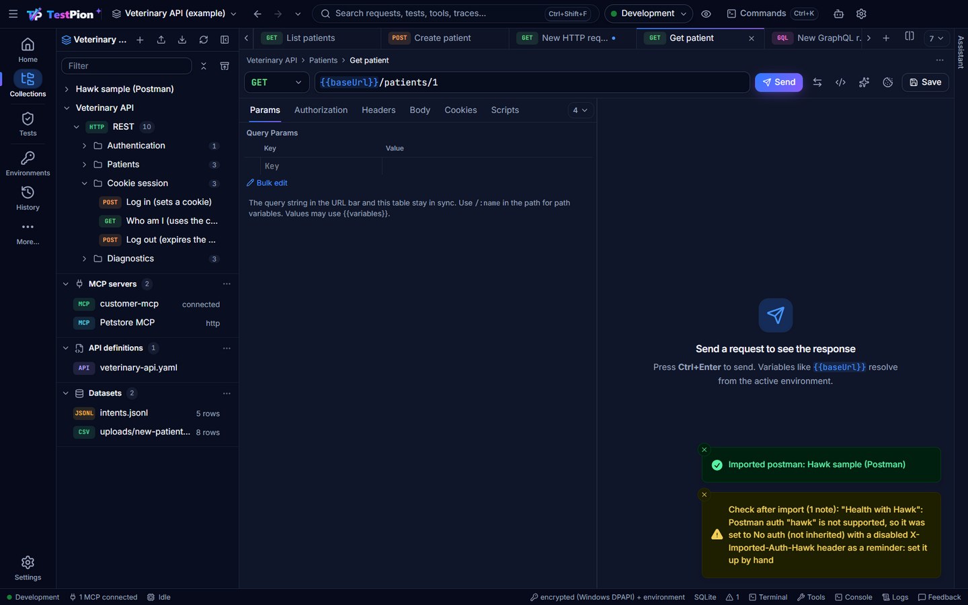Image resolution: width=968 pixels, height=605 pixels.
Task: Expand the Patients folder
Action: pyautogui.click(x=84, y=165)
